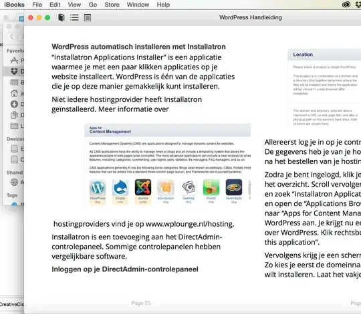Click the paragraph starting 'Installatron is een toevoeging'
The width and height of the screenshot is (361, 314).
137,247
